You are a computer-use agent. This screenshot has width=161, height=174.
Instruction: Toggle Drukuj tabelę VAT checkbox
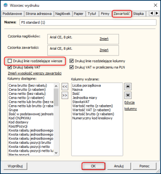pyautogui.click(x=10, y=67)
